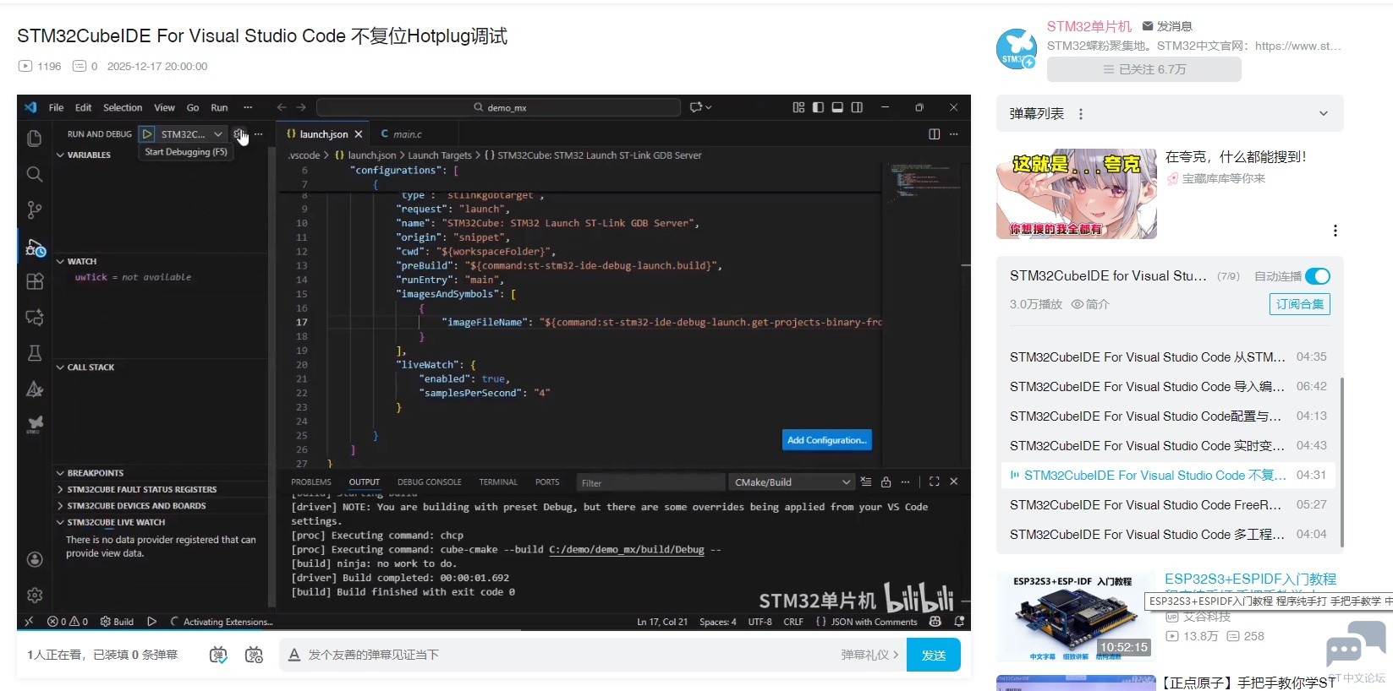
Task: Go back using the navigation arrow
Action: click(x=282, y=107)
